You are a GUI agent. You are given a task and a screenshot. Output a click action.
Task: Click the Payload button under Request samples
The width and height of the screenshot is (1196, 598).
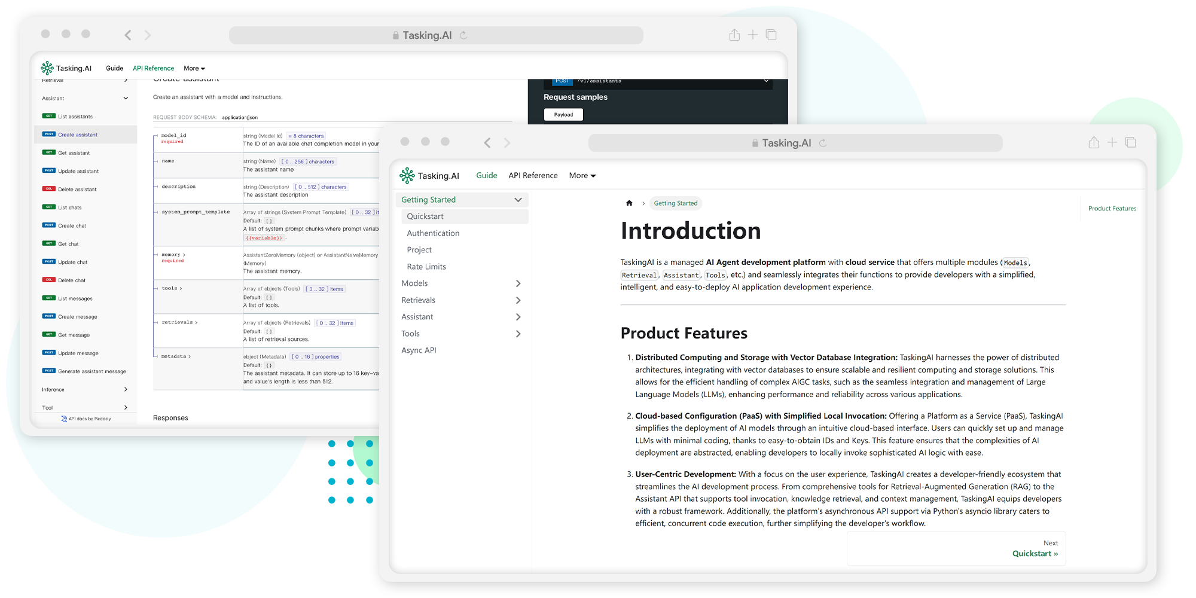pos(563,114)
